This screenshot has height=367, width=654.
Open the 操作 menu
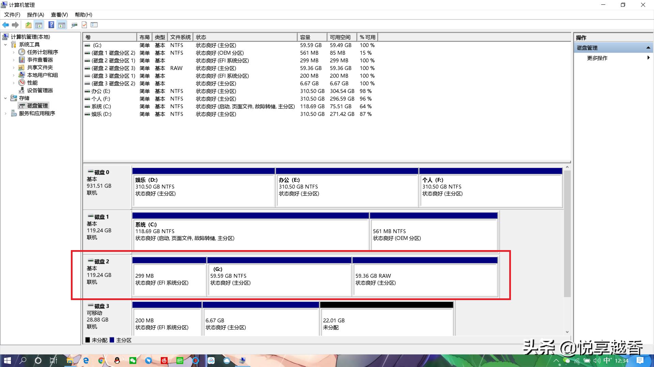point(35,15)
